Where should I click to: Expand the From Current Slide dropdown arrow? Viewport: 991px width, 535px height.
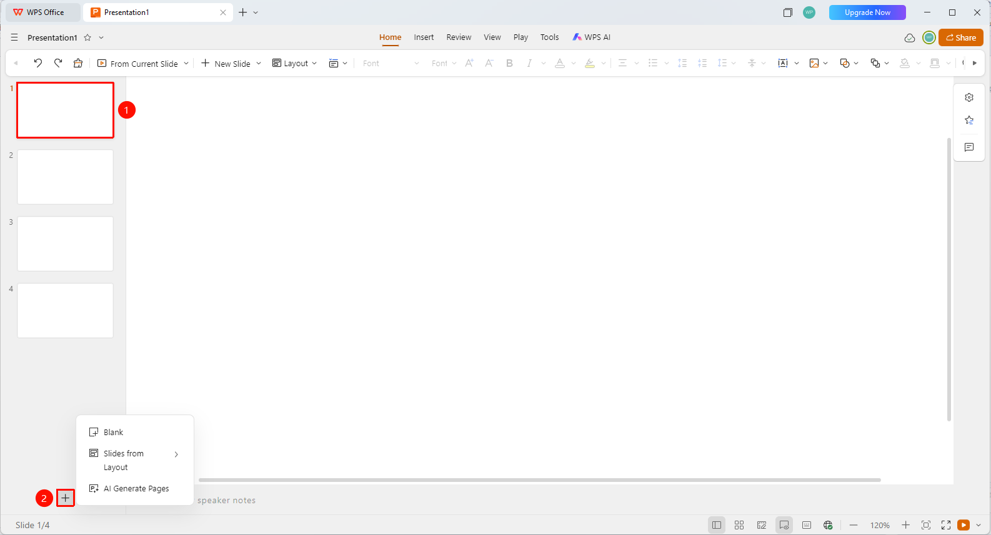pyautogui.click(x=186, y=63)
